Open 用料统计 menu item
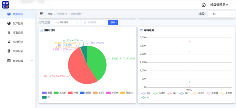Screen dimensions: 236x108 [x=17, y=42]
